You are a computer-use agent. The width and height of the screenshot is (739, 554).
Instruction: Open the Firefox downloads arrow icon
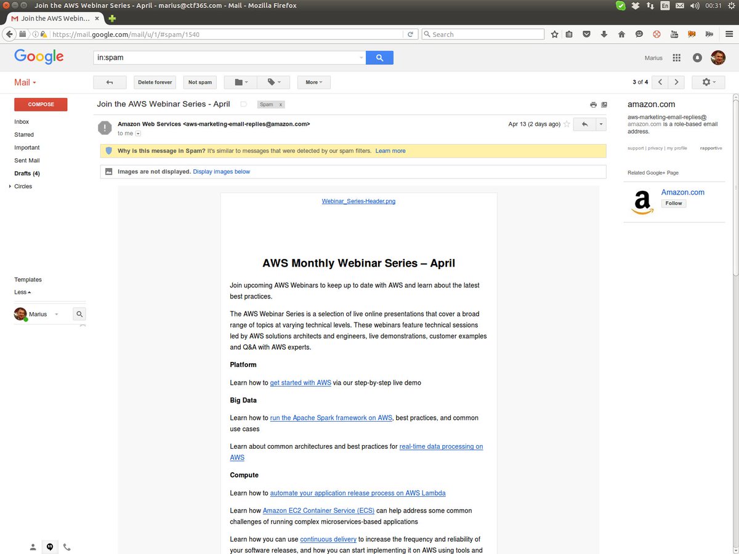[604, 34]
